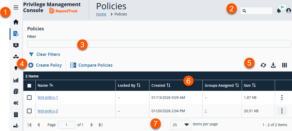
Task: Click Clear Filters
Action: tap(44, 54)
